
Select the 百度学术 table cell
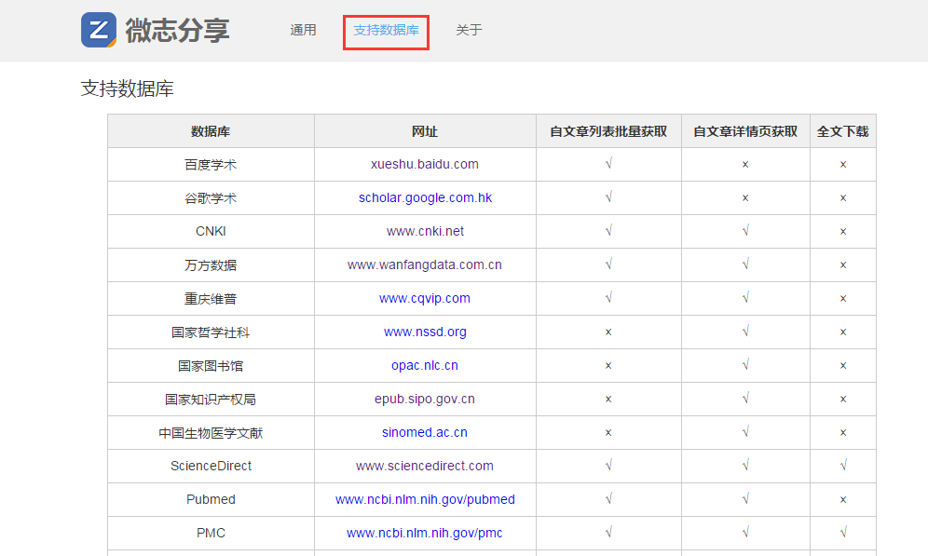211,165
